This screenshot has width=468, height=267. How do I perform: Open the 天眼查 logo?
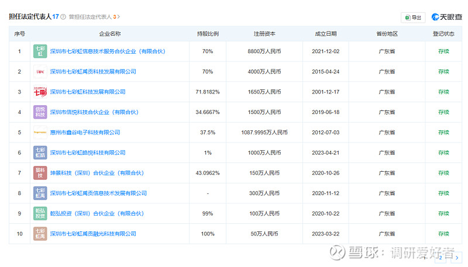pyautogui.click(x=446, y=18)
